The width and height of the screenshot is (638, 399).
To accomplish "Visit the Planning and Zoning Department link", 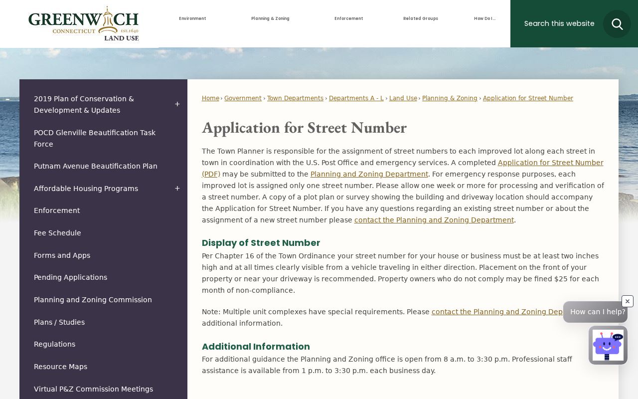I will pyautogui.click(x=369, y=174).
